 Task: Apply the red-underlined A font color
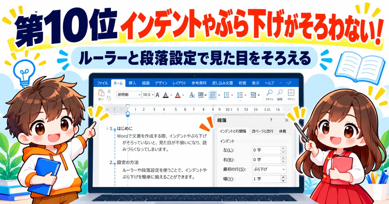[x=177, y=95]
